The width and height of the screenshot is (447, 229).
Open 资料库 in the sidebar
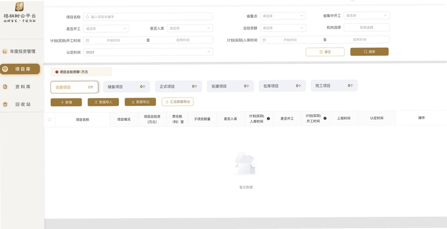tap(20, 87)
